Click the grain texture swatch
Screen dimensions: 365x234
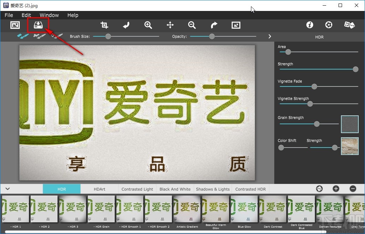(349, 124)
